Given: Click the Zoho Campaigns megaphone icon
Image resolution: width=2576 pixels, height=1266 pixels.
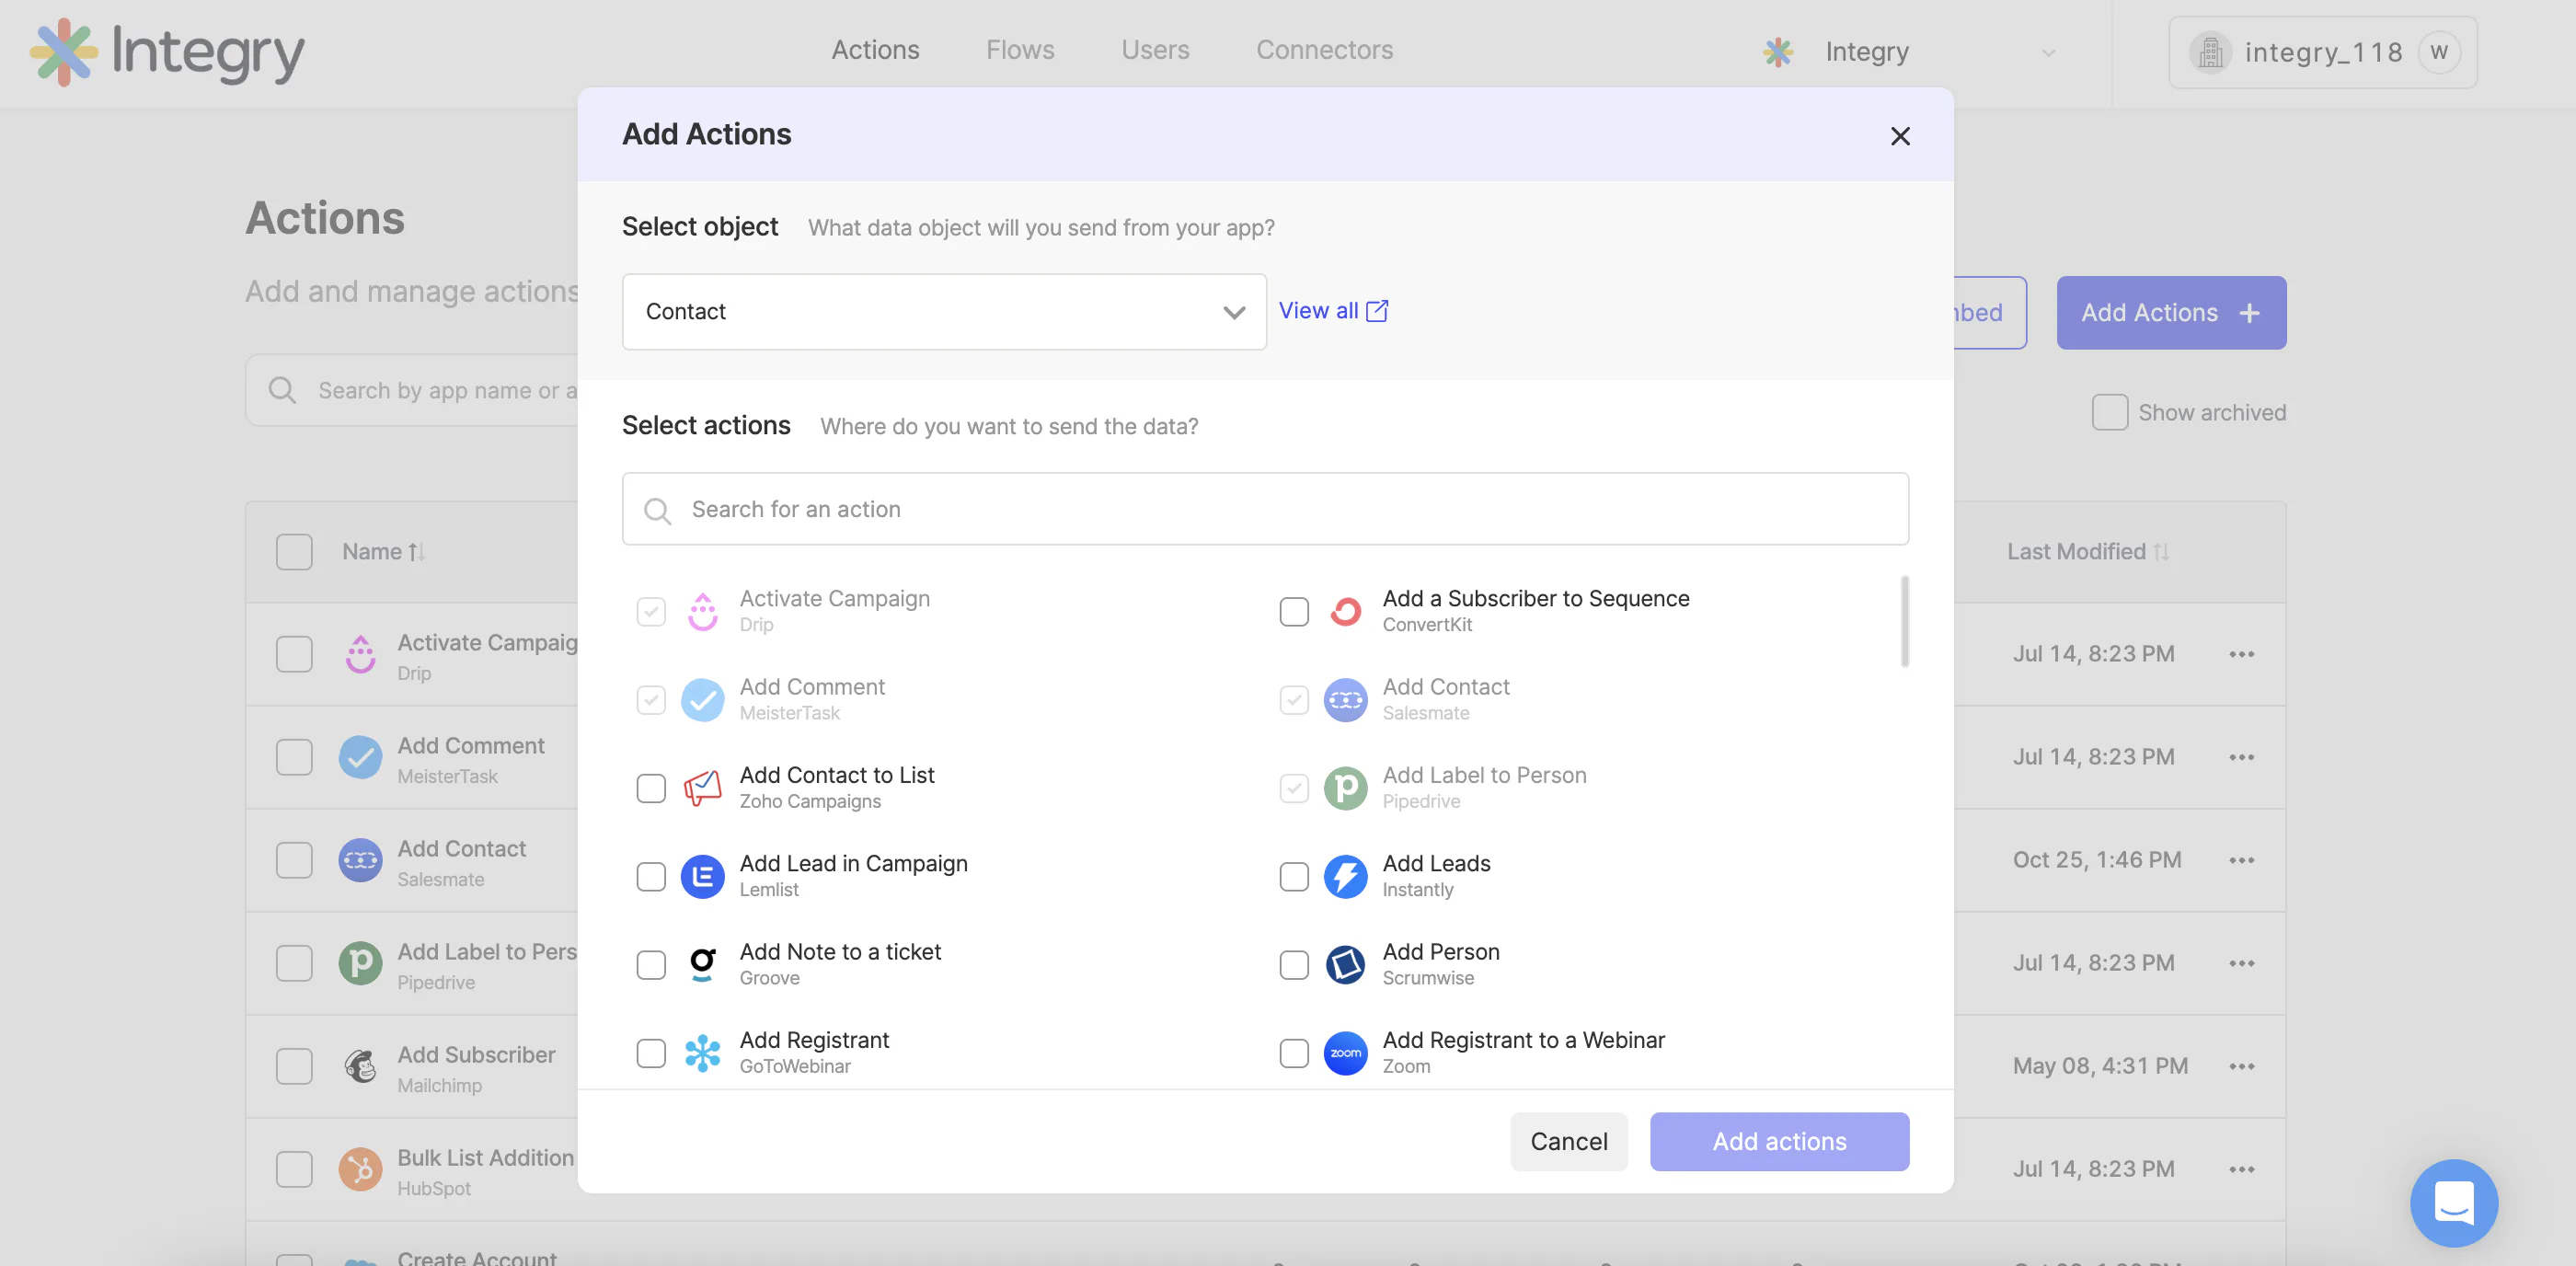Looking at the screenshot, I should pos(702,788).
